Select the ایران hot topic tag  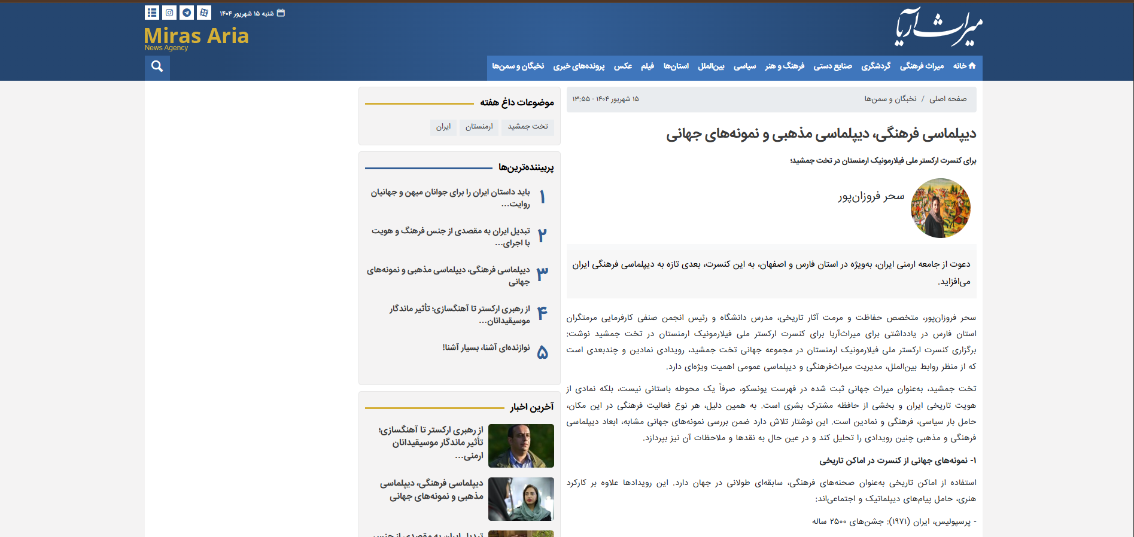click(x=443, y=127)
